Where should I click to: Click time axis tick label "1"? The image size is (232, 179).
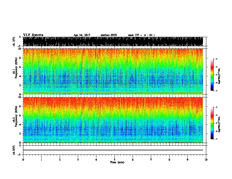pos(41,160)
